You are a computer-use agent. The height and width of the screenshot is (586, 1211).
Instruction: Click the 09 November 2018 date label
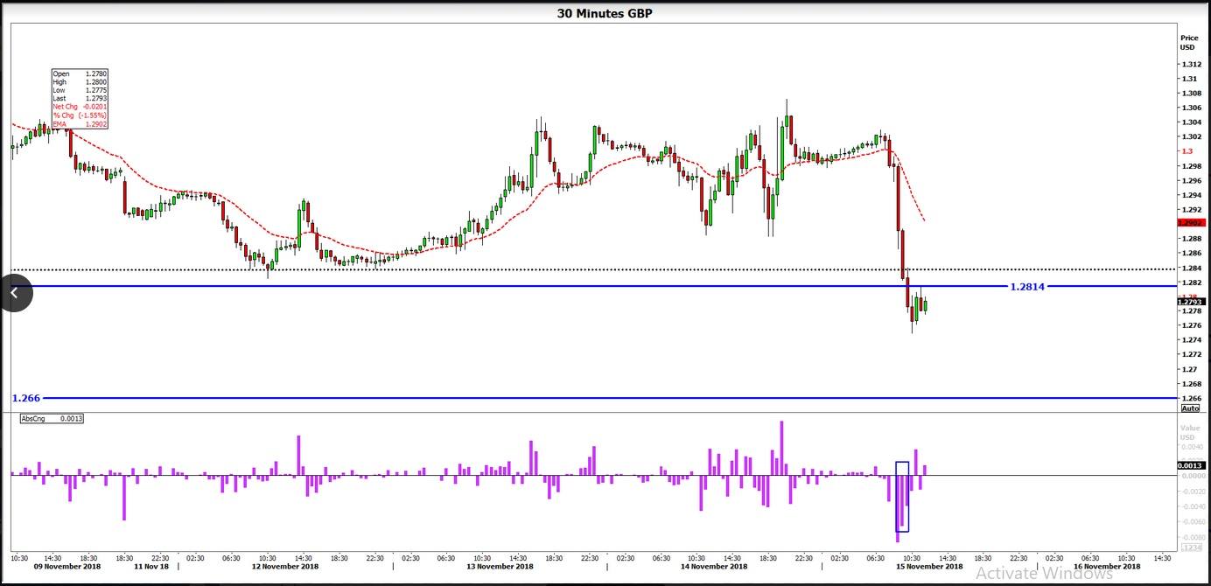[67, 567]
